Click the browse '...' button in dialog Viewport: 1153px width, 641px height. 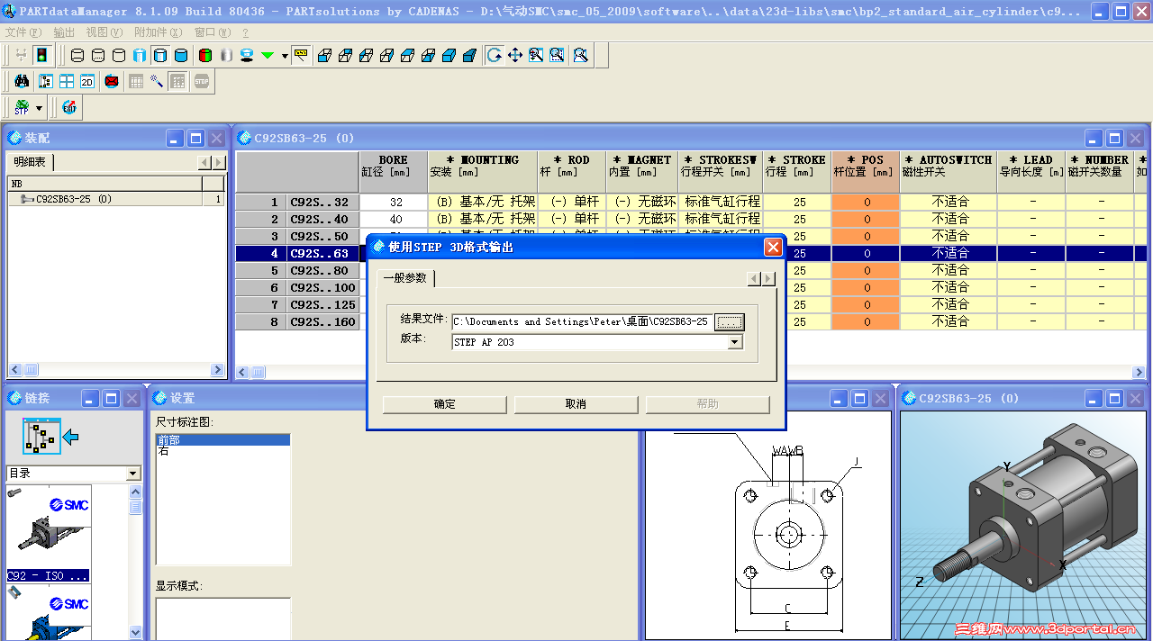pos(730,321)
